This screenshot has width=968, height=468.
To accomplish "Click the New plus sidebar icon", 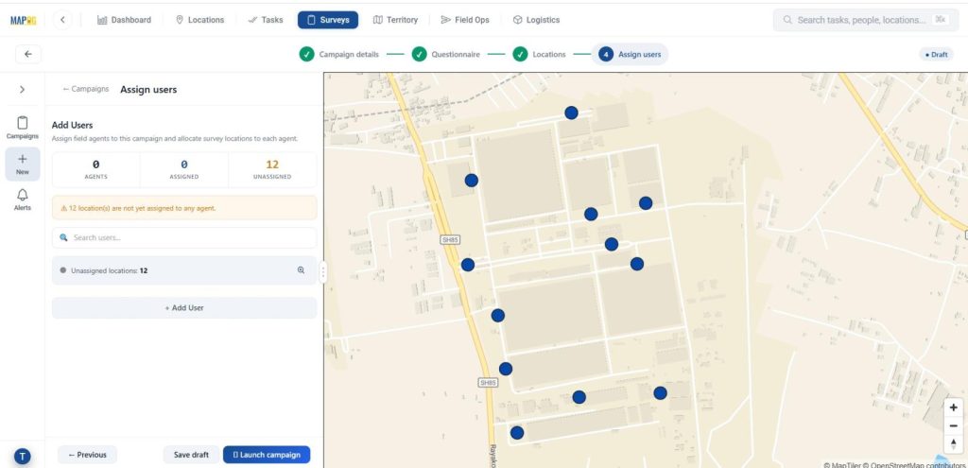I will point(23,164).
